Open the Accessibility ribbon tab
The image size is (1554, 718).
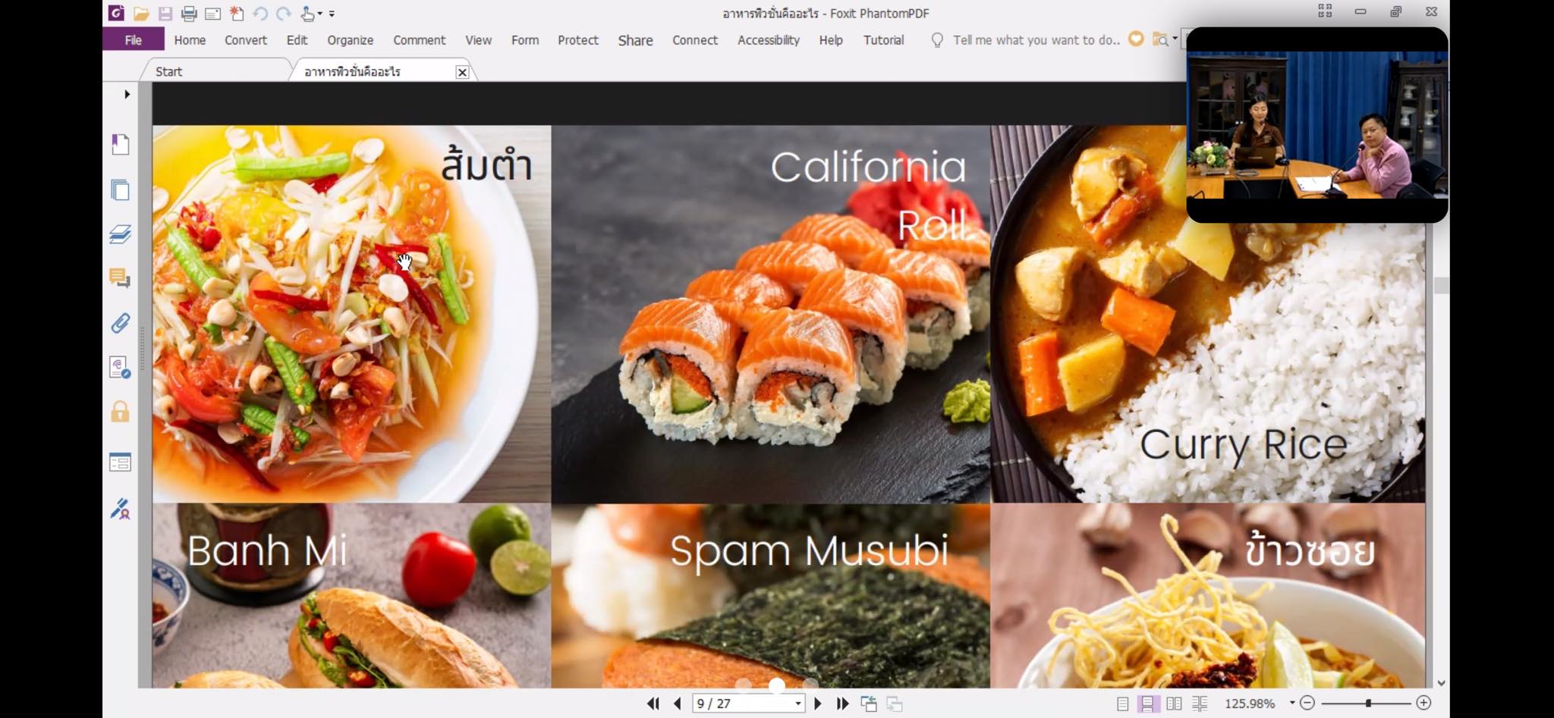768,40
